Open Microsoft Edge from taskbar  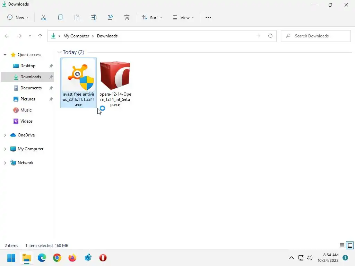pyautogui.click(x=42, y=258)
